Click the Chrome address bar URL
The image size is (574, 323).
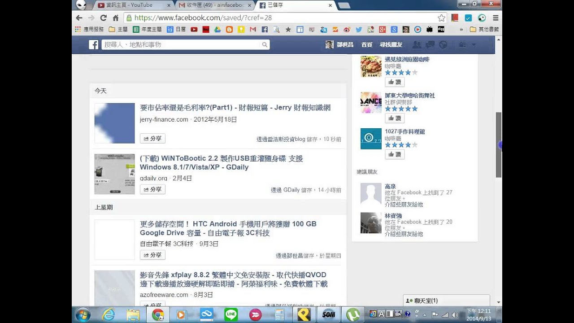(203, 18)
